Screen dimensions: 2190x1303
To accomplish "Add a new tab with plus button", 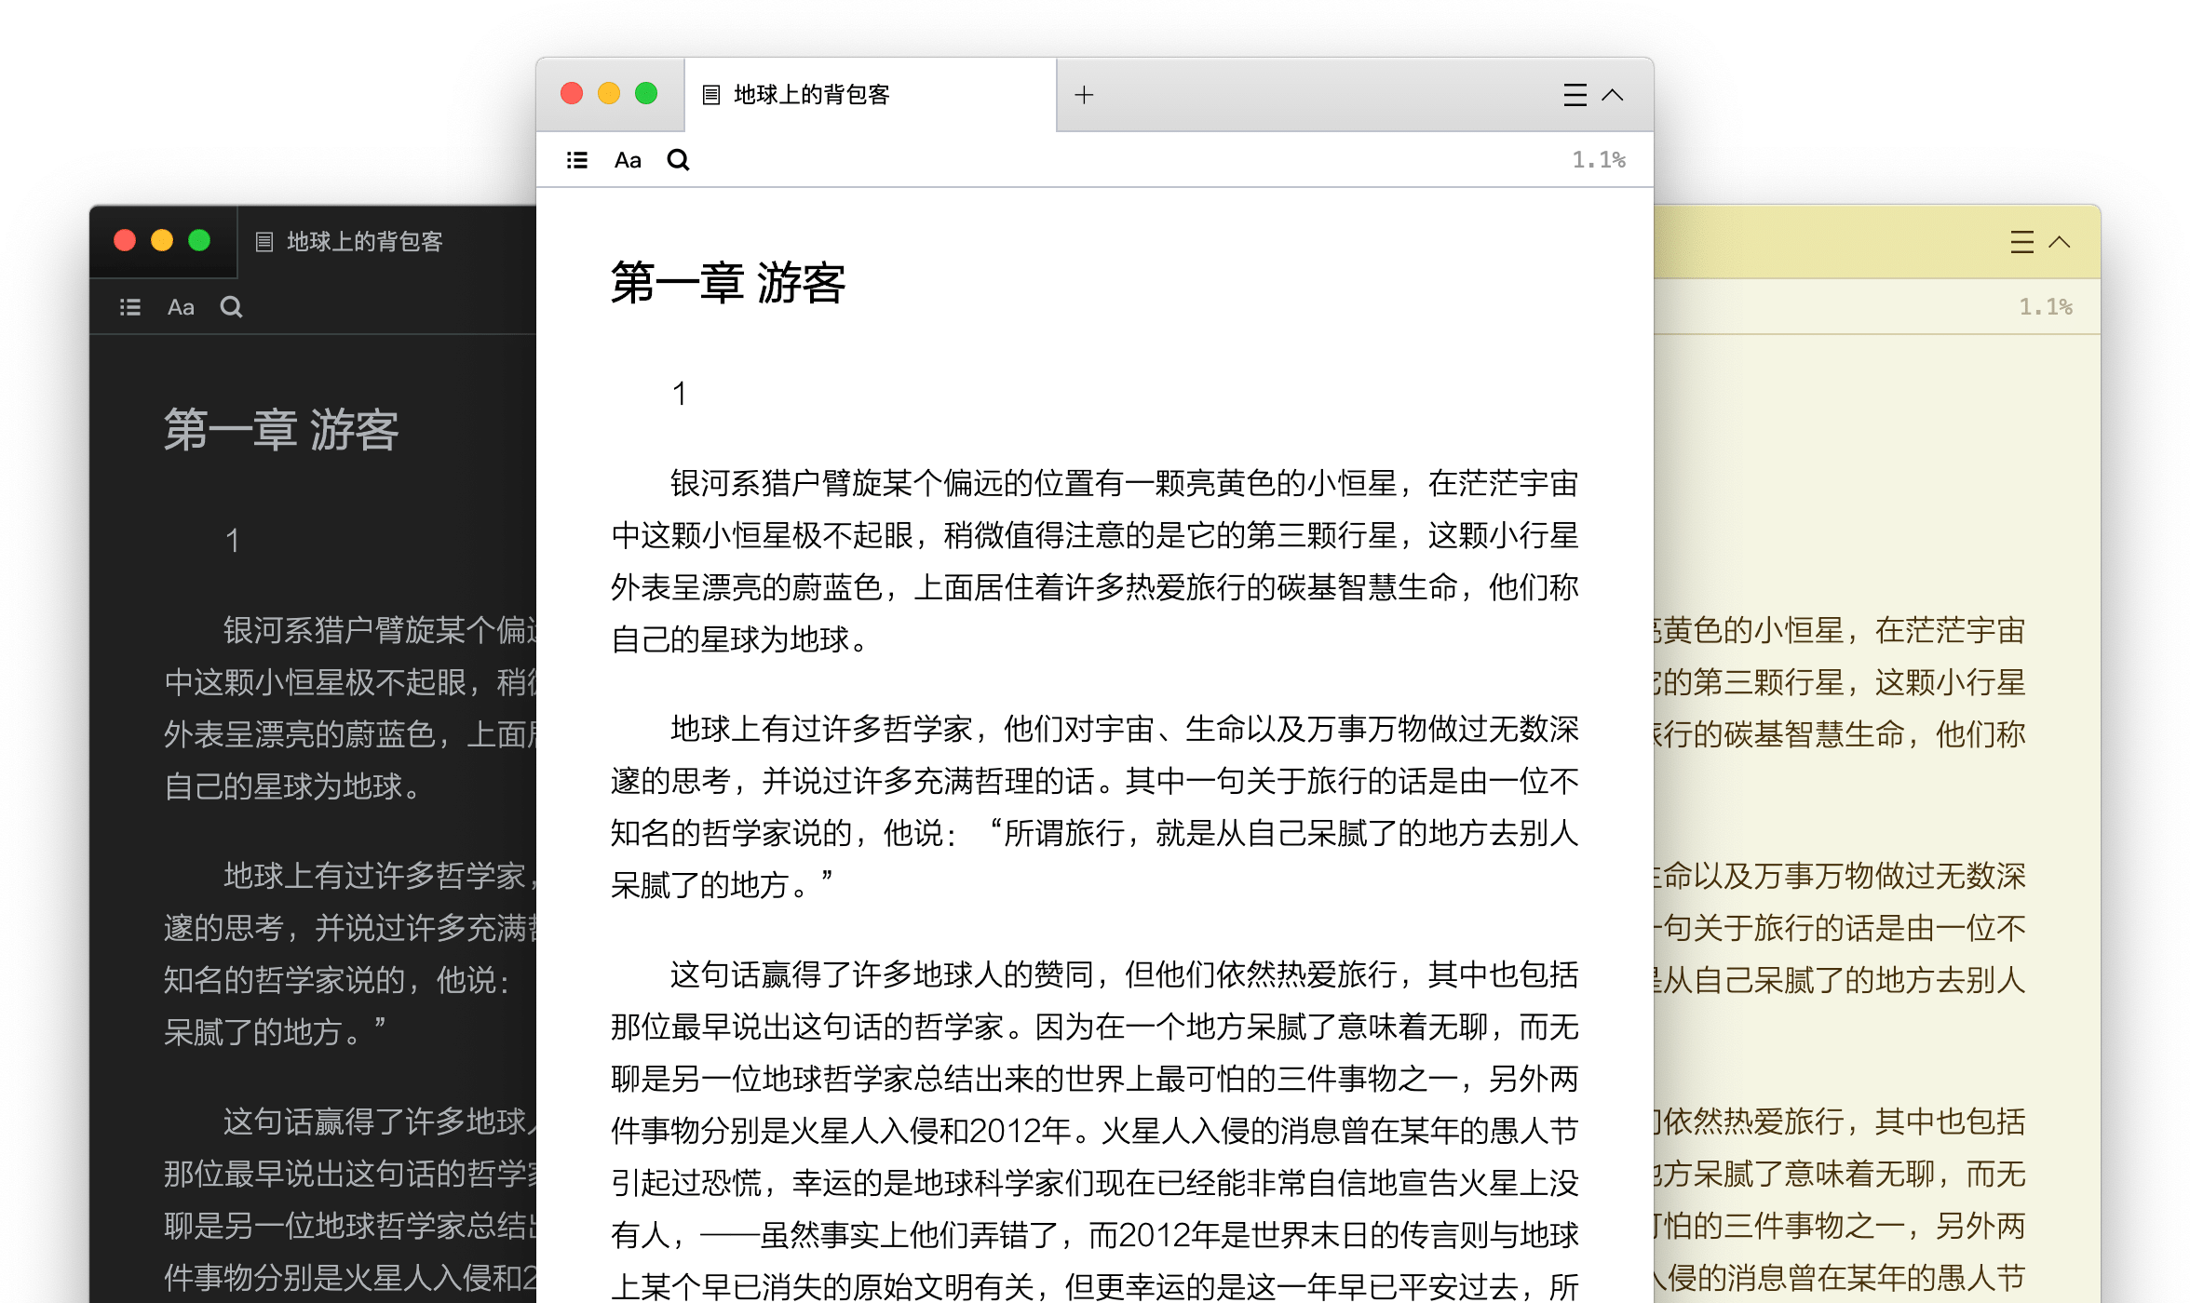I will pyautogui.click(x=1084, y=95).
